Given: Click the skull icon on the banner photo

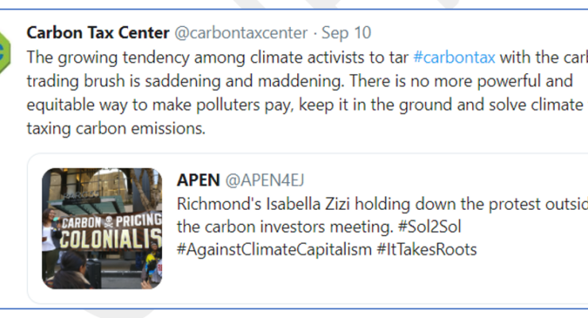Looking at the screenshot, I should (109, 221).
